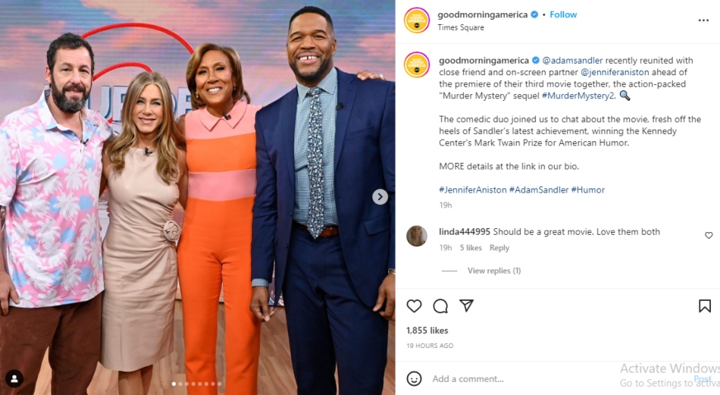
Task: Like linda444995's comment with small heart
Action: [x=709, y=235]
